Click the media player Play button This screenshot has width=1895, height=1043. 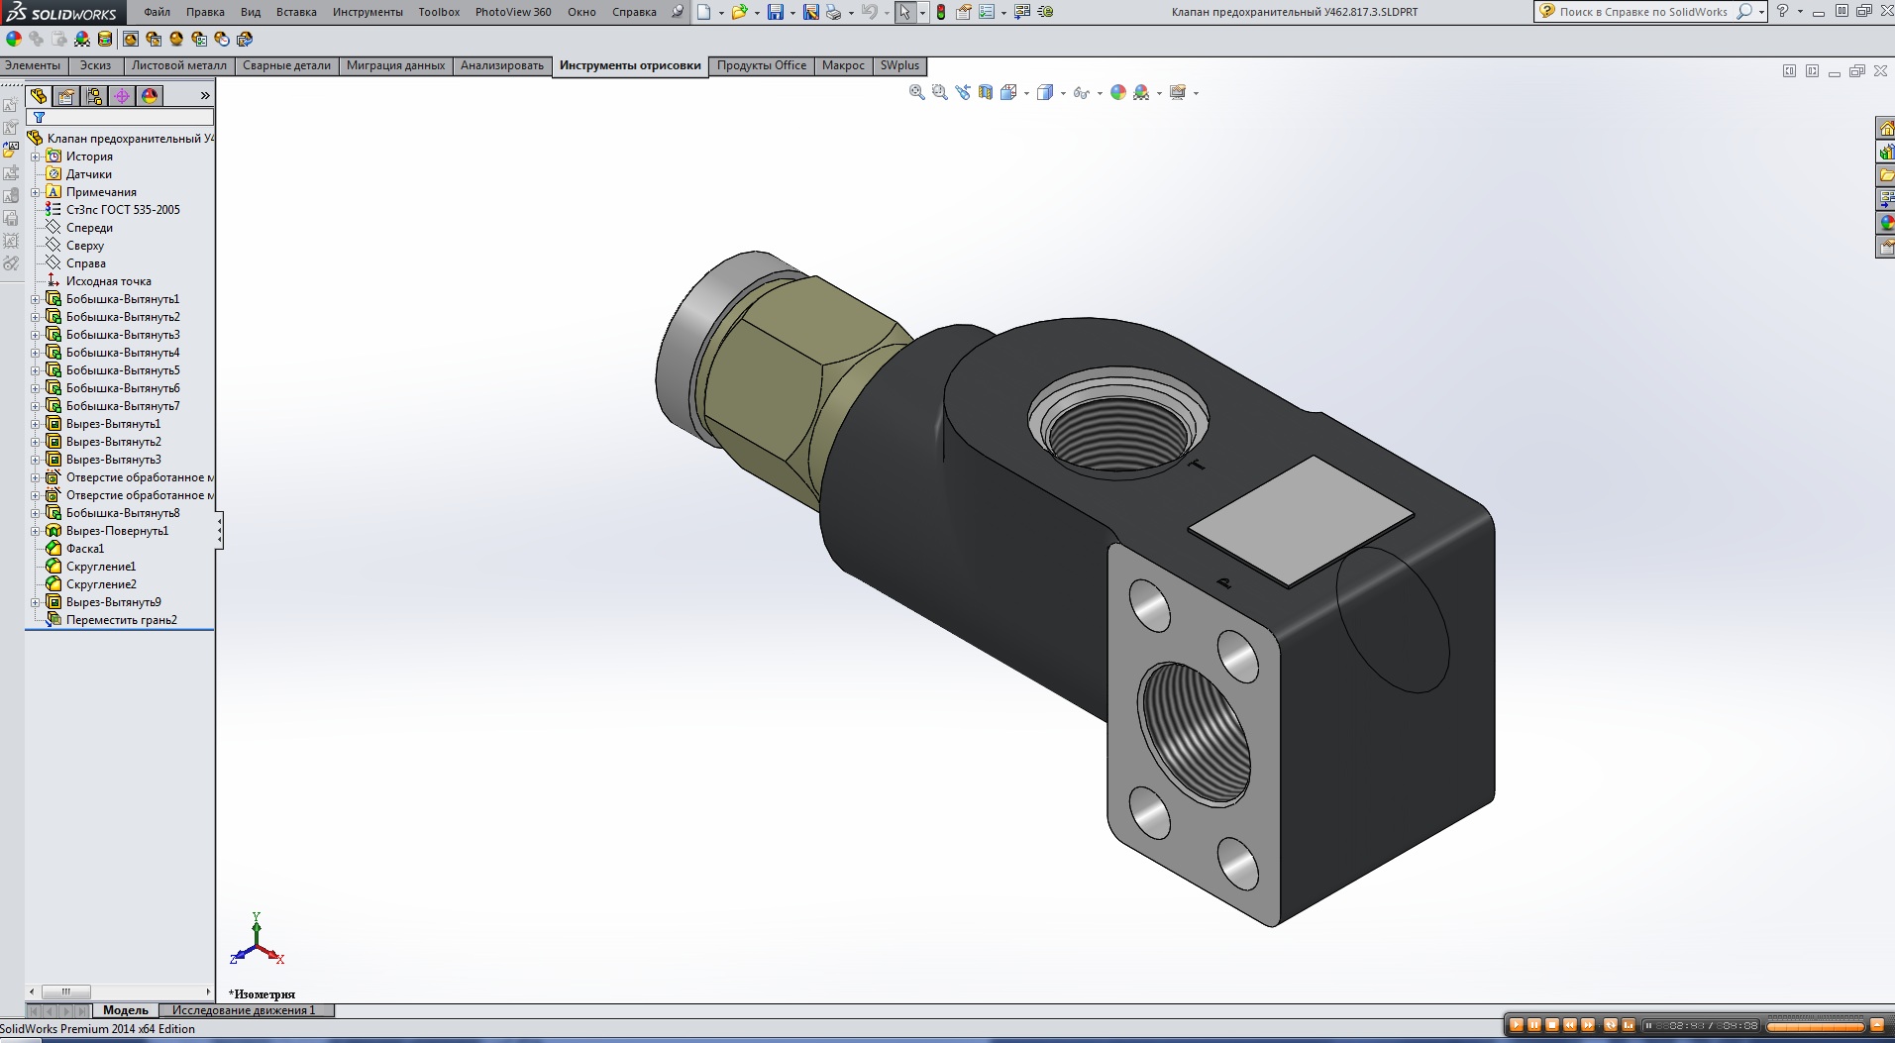(x=1517, y=1025)
